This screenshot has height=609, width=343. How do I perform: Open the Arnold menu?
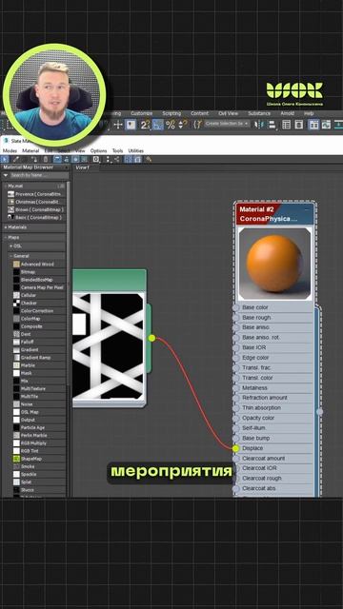click(288, 113)
